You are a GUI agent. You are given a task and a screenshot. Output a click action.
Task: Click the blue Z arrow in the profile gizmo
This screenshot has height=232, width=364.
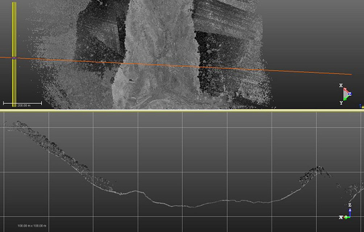point(349,211)
